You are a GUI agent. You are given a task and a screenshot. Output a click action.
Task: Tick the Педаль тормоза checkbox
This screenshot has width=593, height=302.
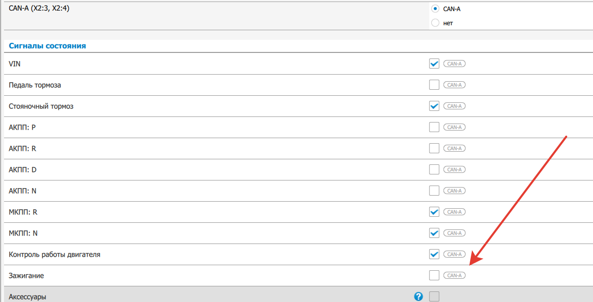coord(434,85)
